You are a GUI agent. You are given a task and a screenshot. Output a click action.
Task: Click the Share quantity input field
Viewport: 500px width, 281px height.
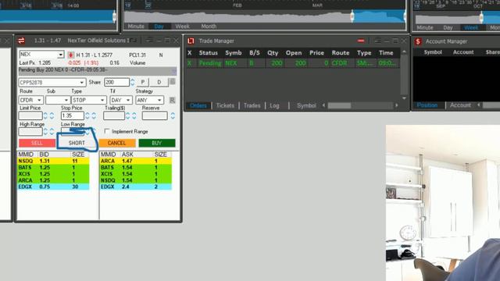(116, 82)
